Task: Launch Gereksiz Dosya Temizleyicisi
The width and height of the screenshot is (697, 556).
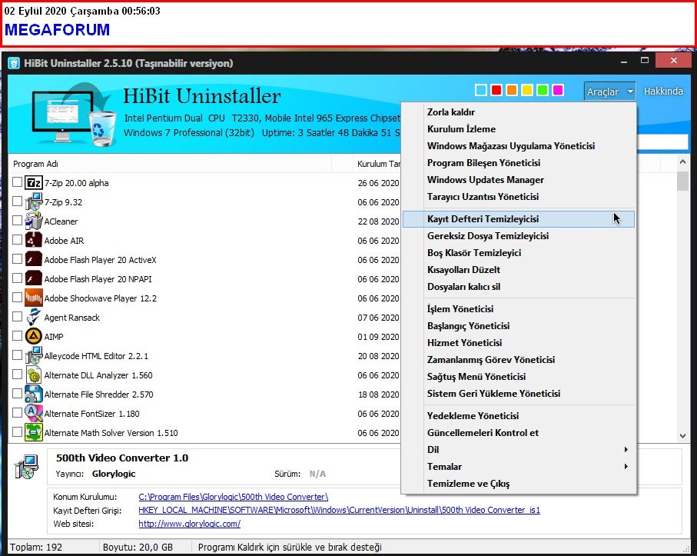Action: [519, 236]
